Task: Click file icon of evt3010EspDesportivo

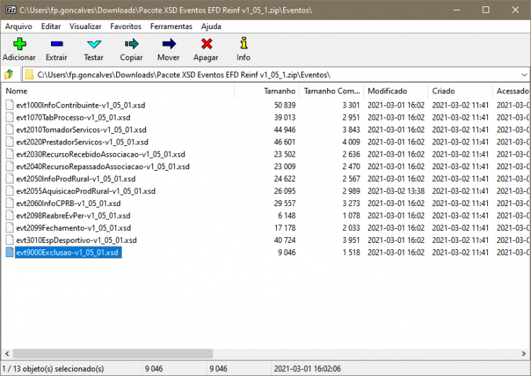Action: 10,240
